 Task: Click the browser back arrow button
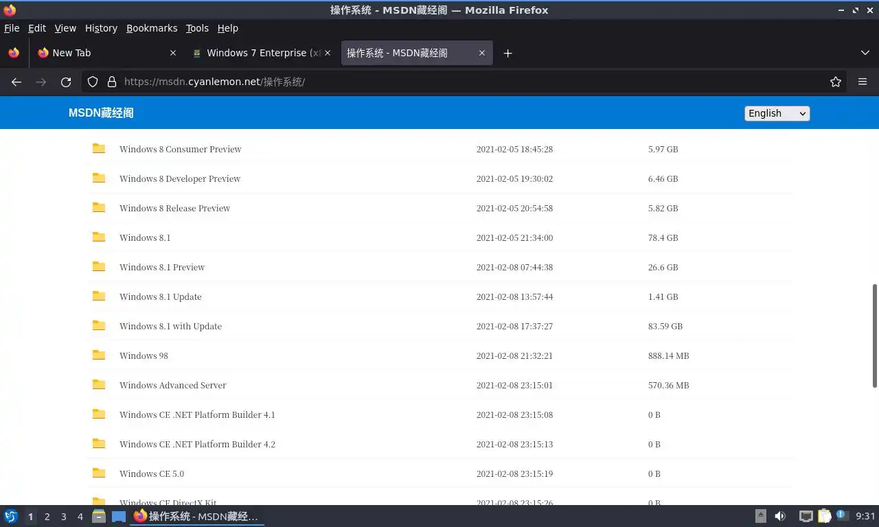[x=16, y=82]
